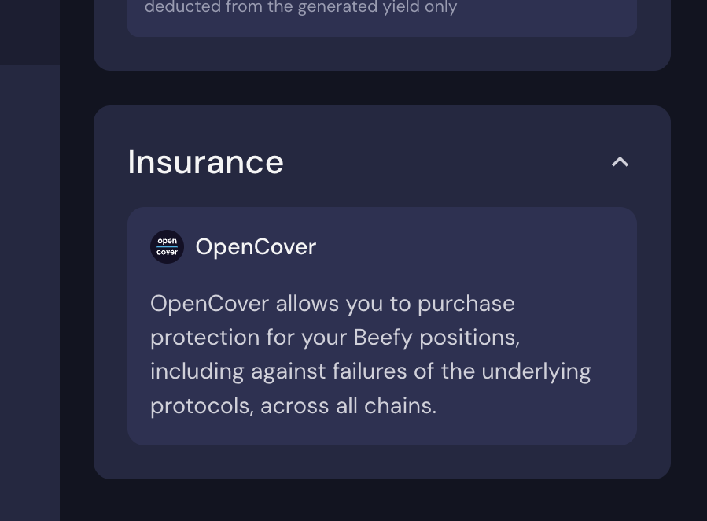Click the OpenCover logo icon
The image size is (707, 521).
[167, 247]
